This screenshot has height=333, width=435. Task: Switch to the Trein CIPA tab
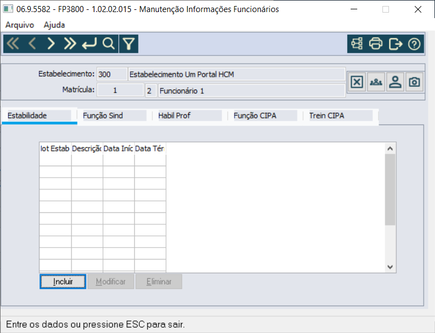click(x=340, y=116)
